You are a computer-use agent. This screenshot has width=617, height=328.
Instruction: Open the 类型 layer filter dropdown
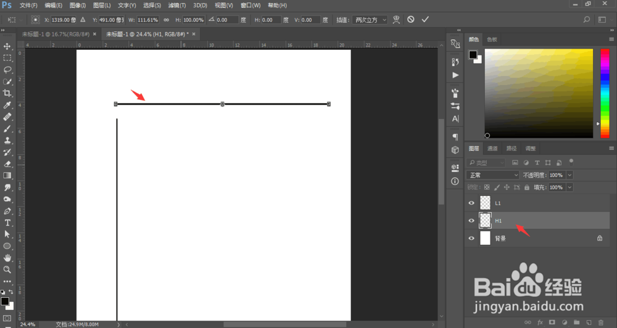coord(486,162)
